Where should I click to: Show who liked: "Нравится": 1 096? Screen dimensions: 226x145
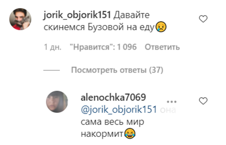(x=103, y=47)
